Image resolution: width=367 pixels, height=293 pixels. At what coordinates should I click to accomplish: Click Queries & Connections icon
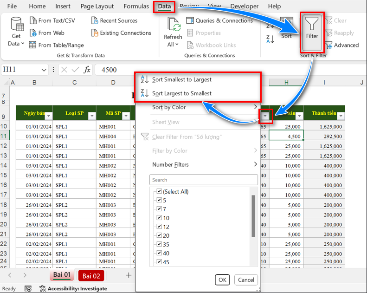[x=190, y=20]
